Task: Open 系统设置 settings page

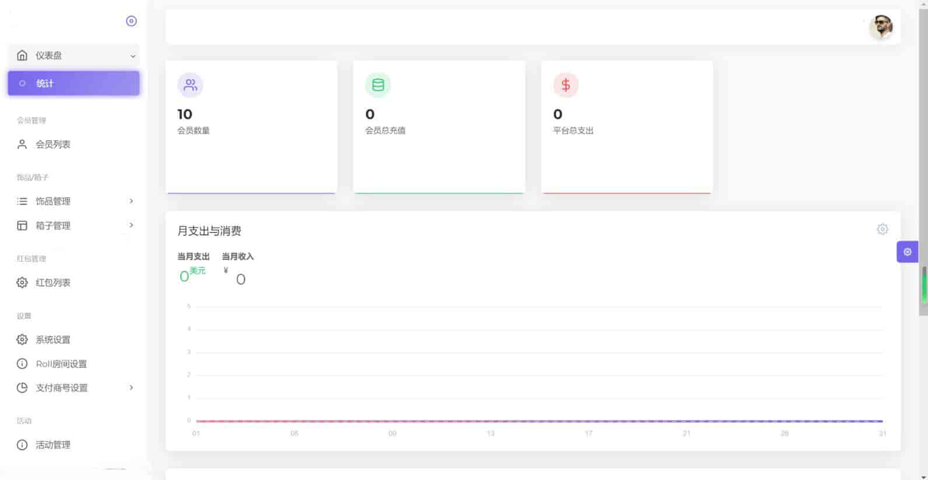Action: pos(52,340)
